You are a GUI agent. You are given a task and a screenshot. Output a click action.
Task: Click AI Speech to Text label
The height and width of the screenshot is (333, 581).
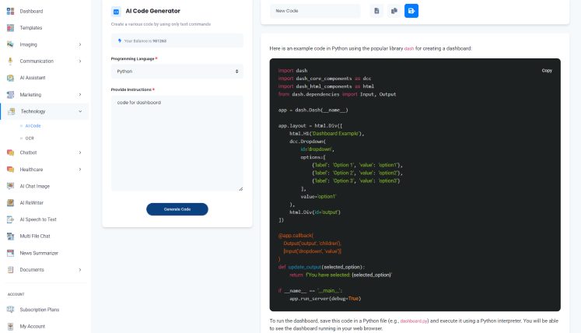38,219
